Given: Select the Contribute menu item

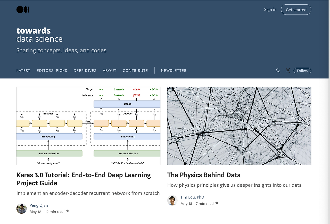Looking at the screenshot, I should (x=135, y=71).
